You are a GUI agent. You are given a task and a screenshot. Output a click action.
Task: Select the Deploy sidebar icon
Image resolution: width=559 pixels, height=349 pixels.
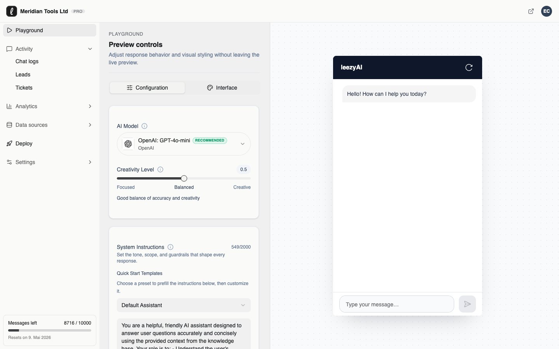click(9, 143)
